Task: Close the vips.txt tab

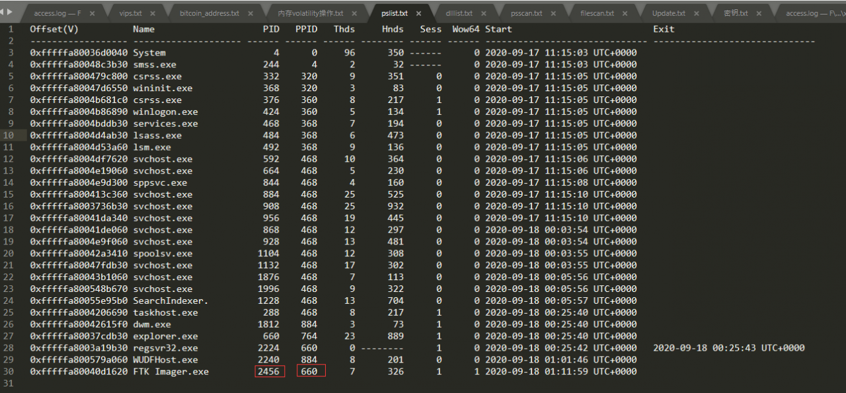Action: pos(153,12)
